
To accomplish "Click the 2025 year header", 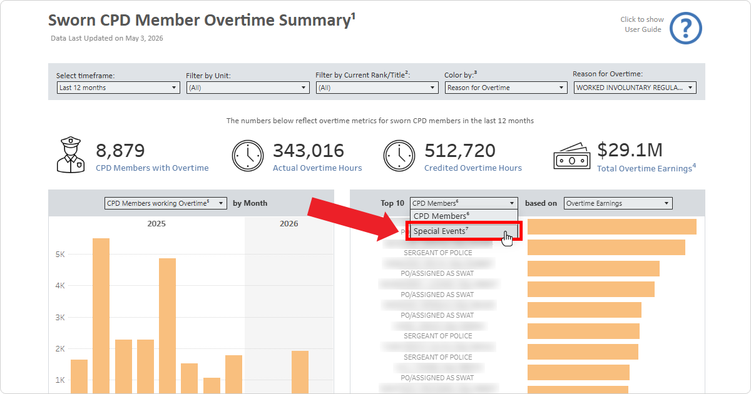I will point(156,223).
